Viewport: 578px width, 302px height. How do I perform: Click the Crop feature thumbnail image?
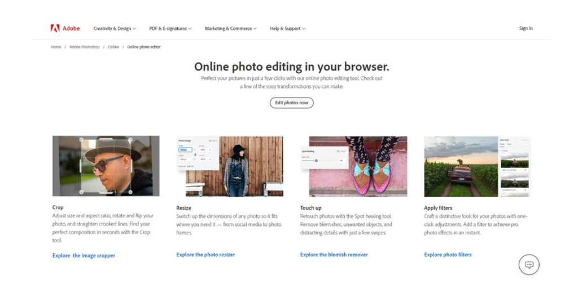106,166
